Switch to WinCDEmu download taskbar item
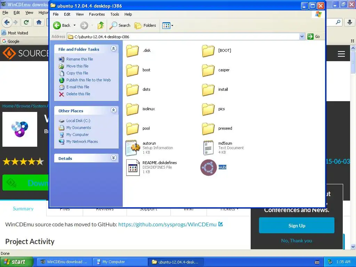The image size is (356, 267). click(x=64, y=262)
